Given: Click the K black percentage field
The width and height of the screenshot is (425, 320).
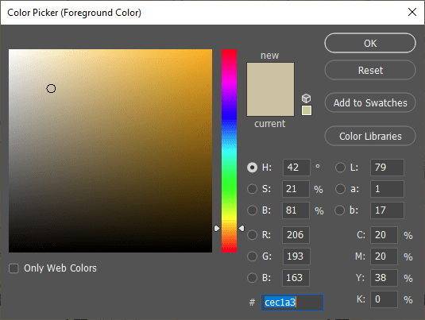Looking at the screenshot, I should pos(384,299).
